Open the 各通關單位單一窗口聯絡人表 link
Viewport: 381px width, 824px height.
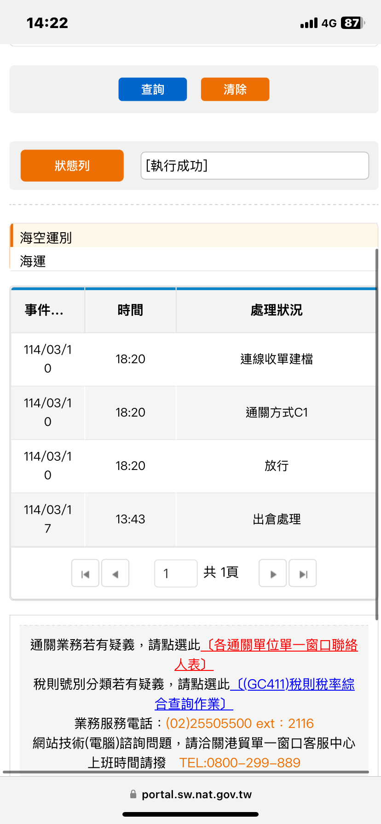pyautogui.click(x=279, y=645)
